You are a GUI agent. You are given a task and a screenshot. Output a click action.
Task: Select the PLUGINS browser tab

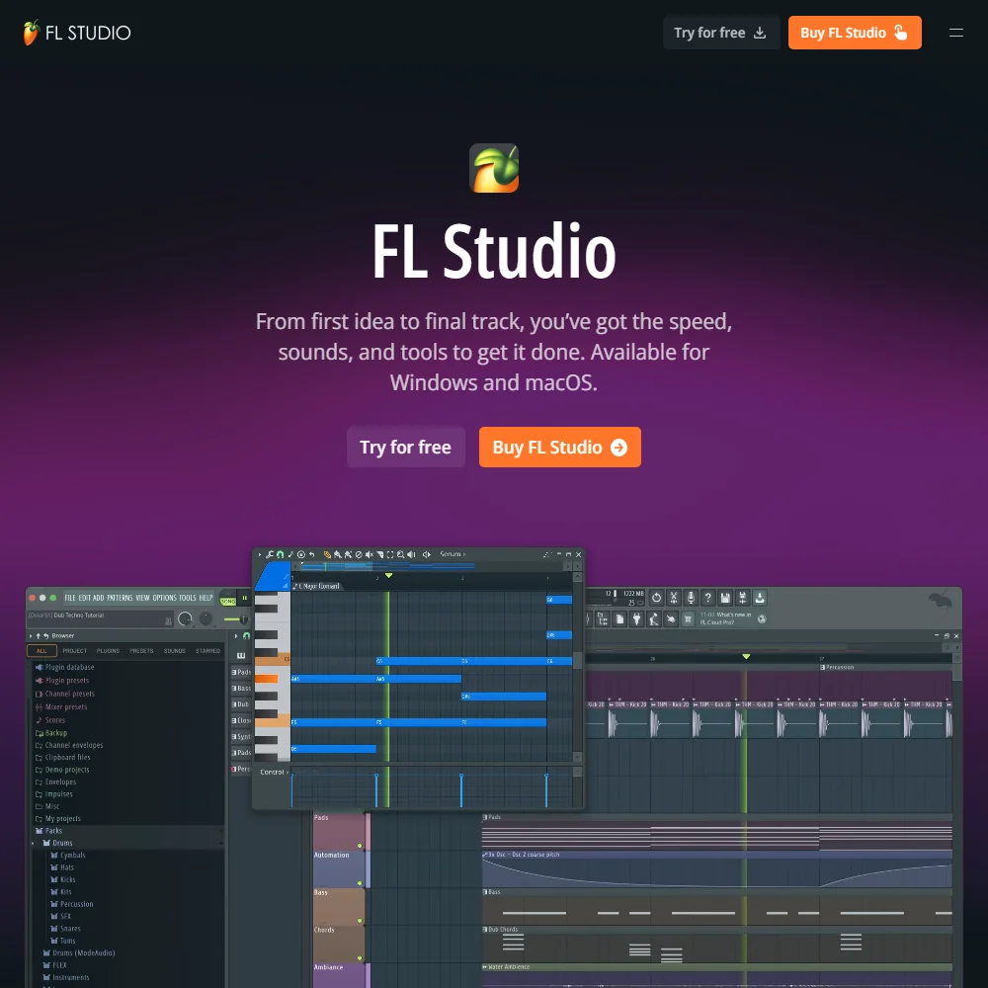click(x=108, y=650)
